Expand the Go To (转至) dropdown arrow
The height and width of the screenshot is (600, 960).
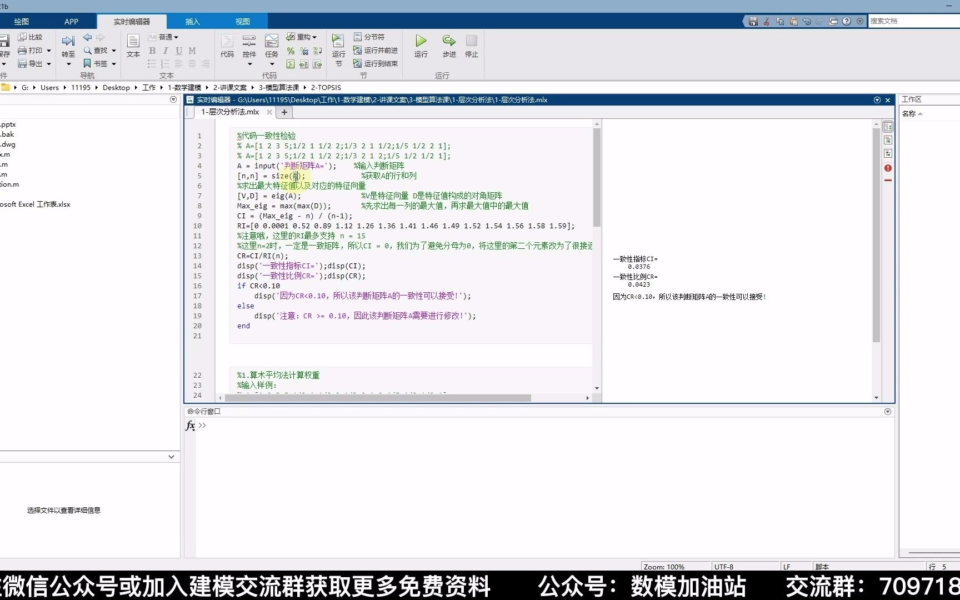(x=69, y=64)
